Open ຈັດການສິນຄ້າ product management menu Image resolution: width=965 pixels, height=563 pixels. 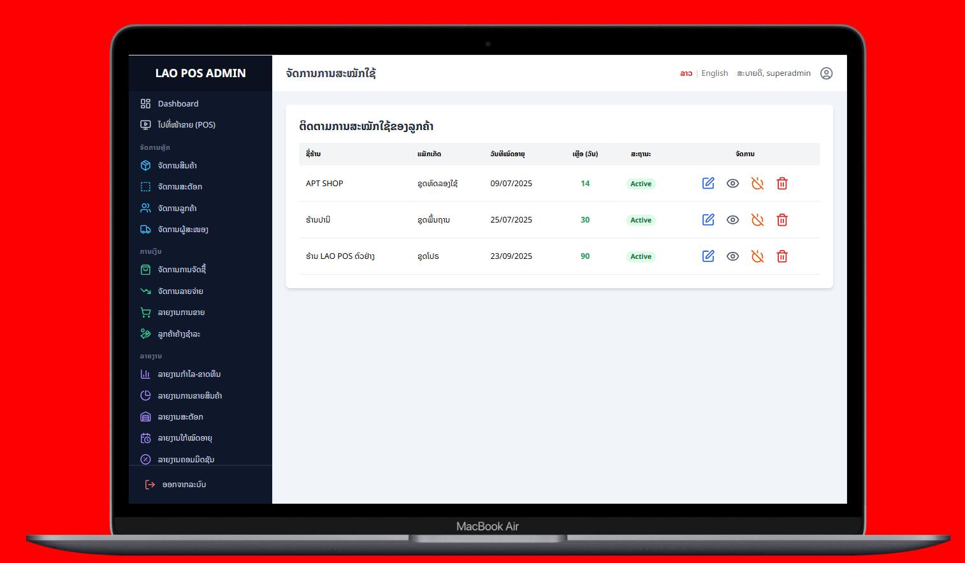tap(177, 166)
